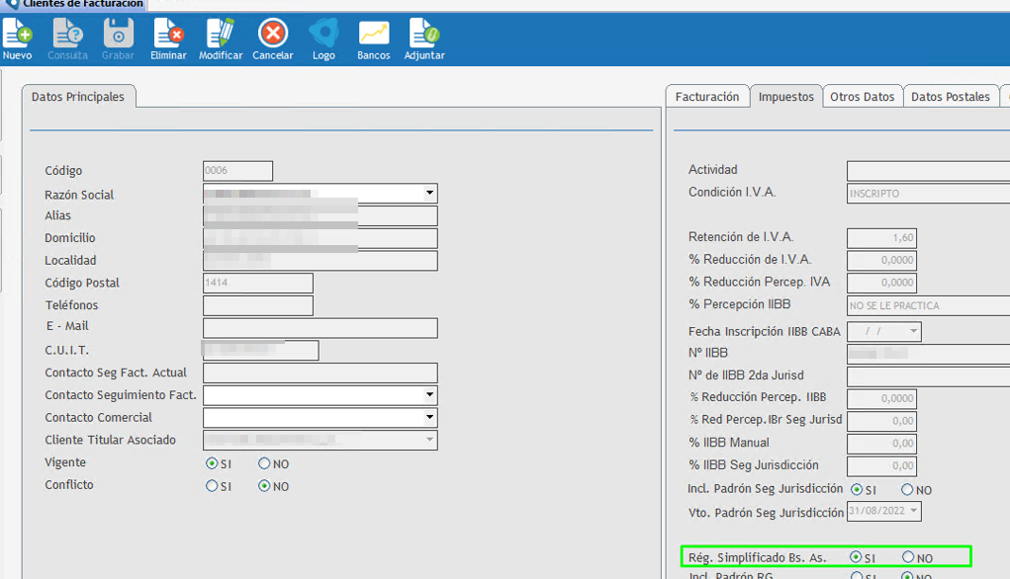Click the Eliminar delete icon
Viewport: 1010px width, 579px height.
tap(168, 39)
